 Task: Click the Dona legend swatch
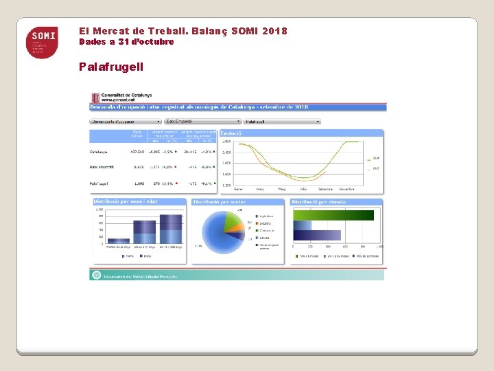coord(141,256)
